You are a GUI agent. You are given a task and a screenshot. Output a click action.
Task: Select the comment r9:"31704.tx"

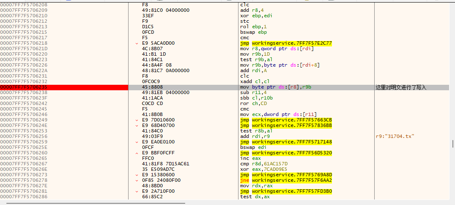pos(395,136)
